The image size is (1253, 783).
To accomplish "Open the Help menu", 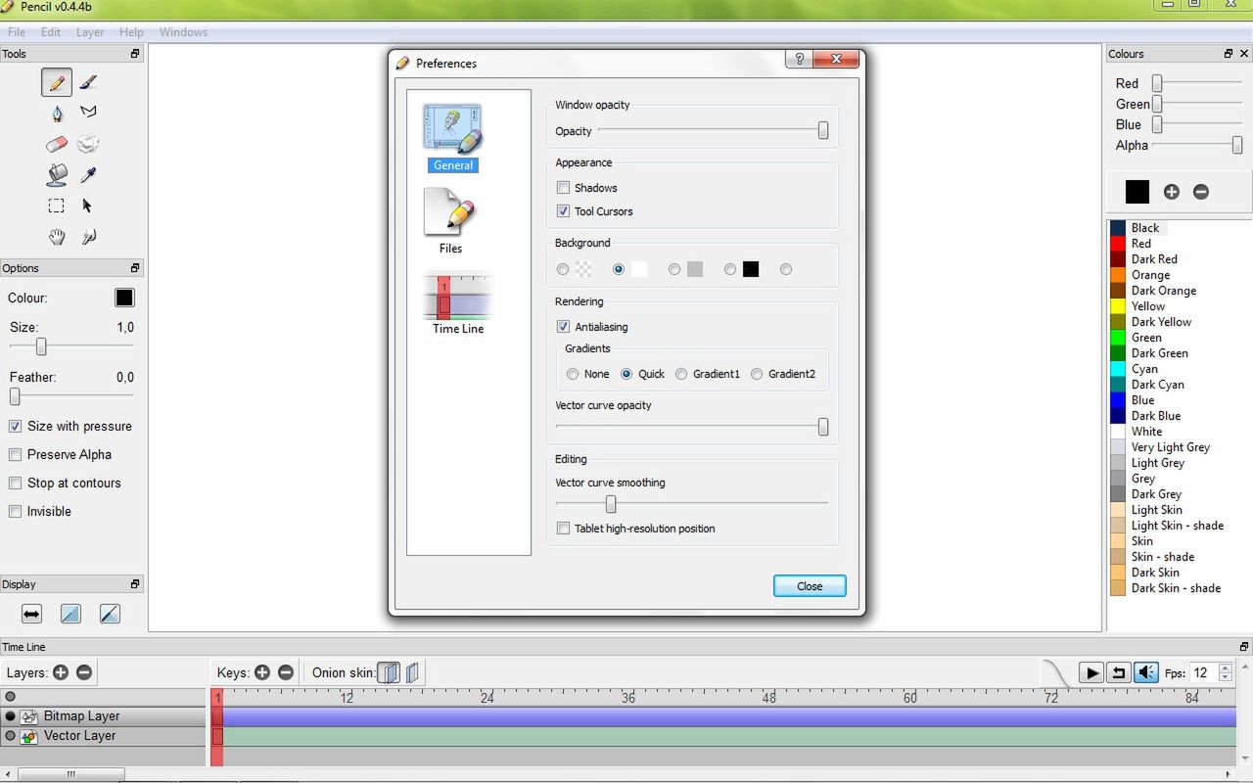I will click(x=131, y=32).
